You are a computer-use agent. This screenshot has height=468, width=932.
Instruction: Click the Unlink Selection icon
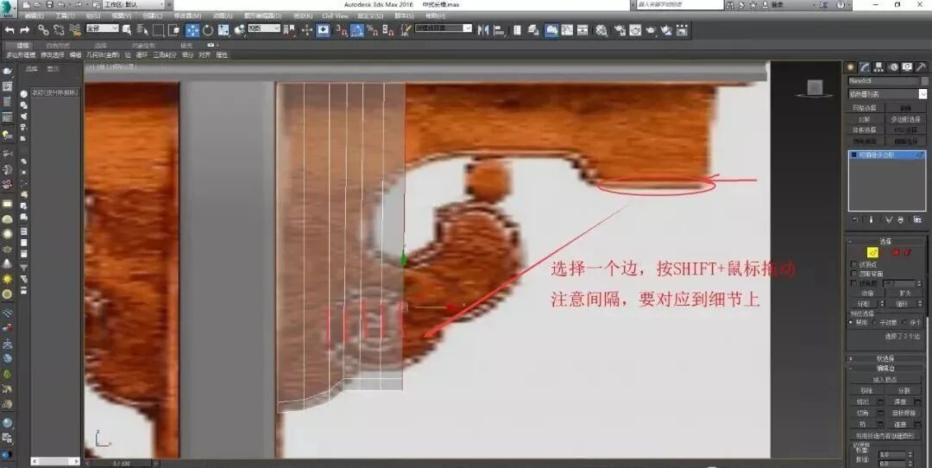(x=59, y=29)
